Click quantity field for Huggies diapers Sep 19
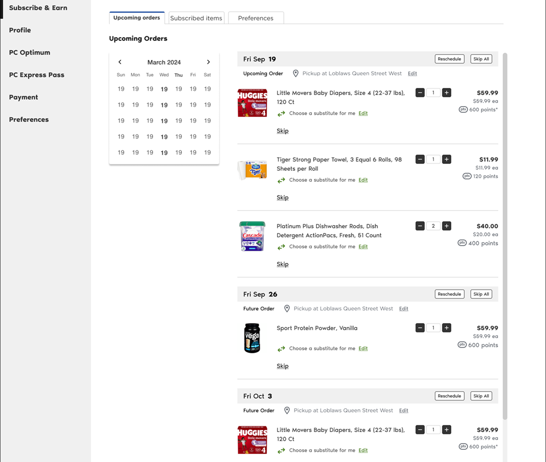The height and width of the screenshot is (462, 546). point(433,93)
